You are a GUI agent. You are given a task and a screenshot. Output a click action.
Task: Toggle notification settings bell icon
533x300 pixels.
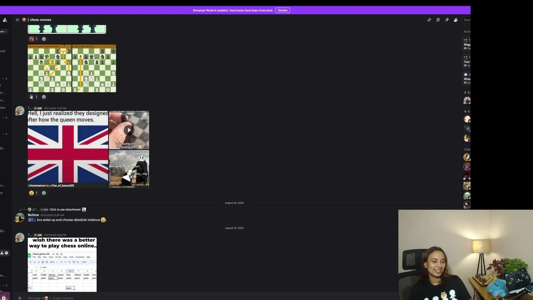[x=438, y=20]
